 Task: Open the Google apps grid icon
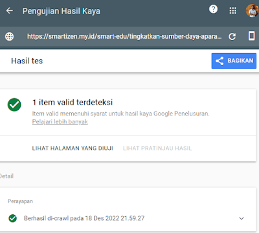coord(233,10)
